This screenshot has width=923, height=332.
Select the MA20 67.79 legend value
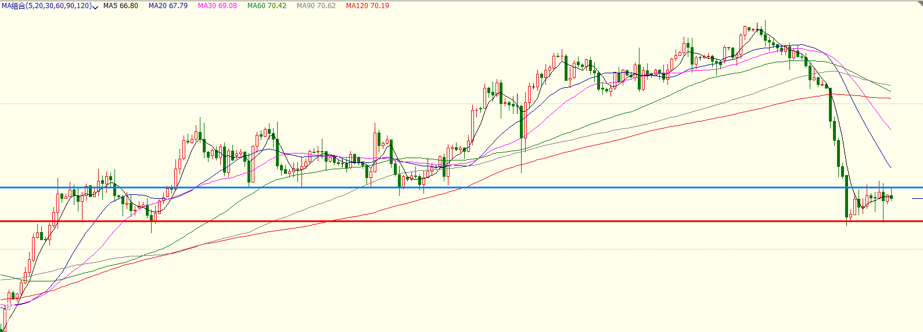[168, 6]
